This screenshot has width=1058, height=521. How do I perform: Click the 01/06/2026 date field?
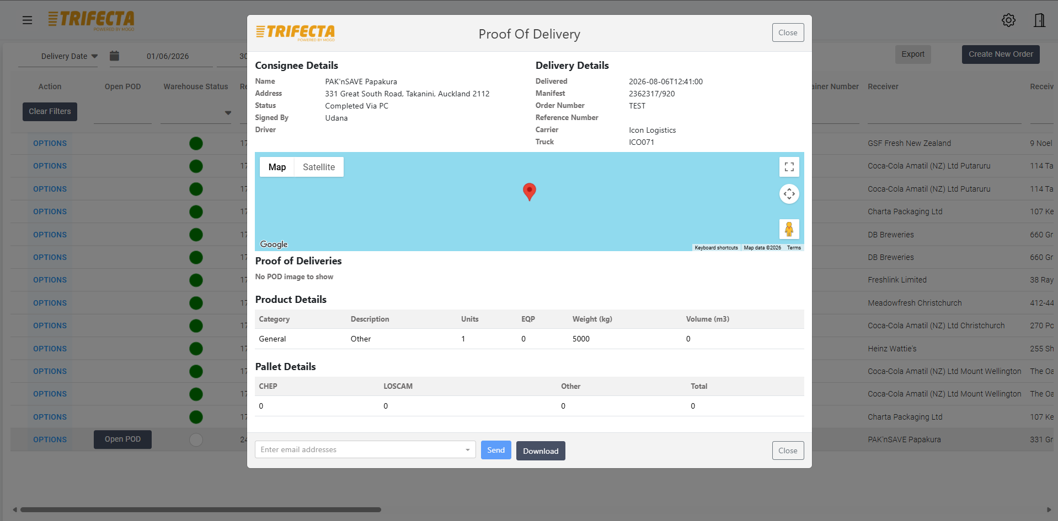pos(168,56)
